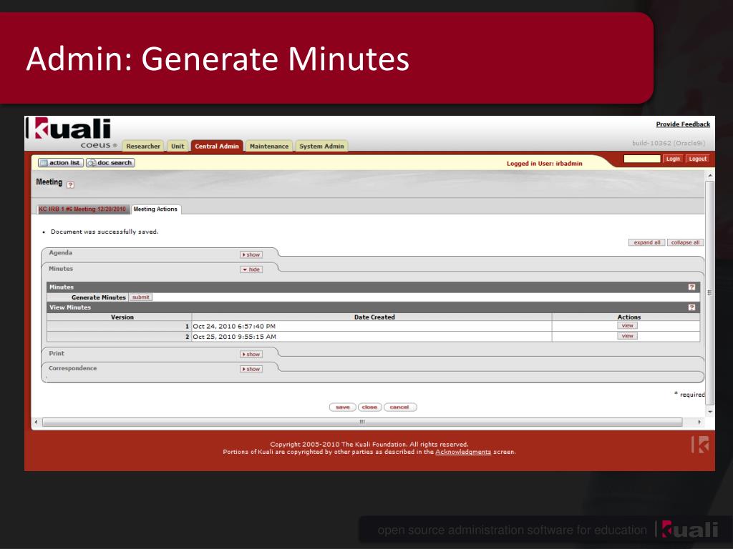Open the Meeting help question-mark icon

70,185
